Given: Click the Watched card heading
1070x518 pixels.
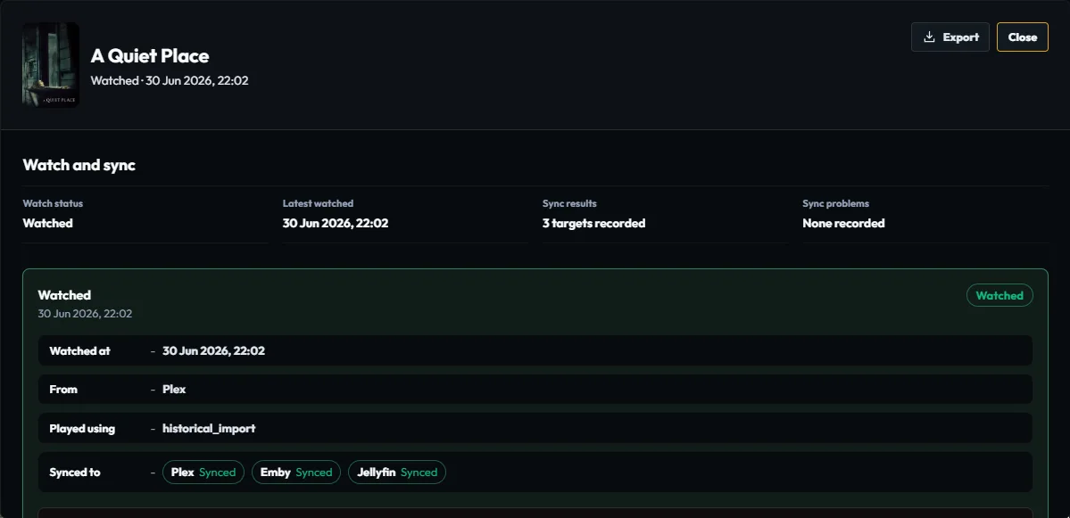Looking at the screenshot, I should click(x=64, y=295).
